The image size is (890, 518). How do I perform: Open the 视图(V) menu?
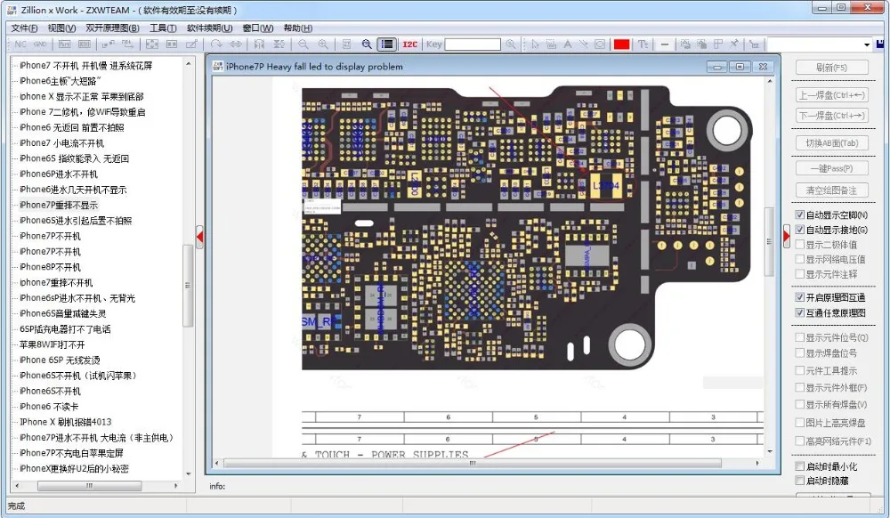click(61, 28)
